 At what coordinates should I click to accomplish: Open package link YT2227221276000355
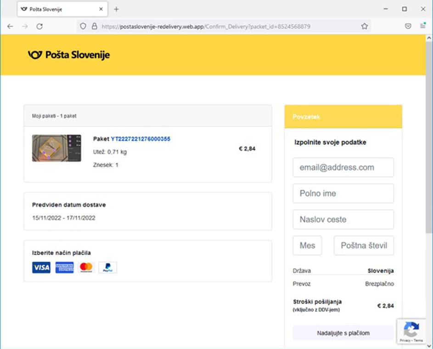141,139
